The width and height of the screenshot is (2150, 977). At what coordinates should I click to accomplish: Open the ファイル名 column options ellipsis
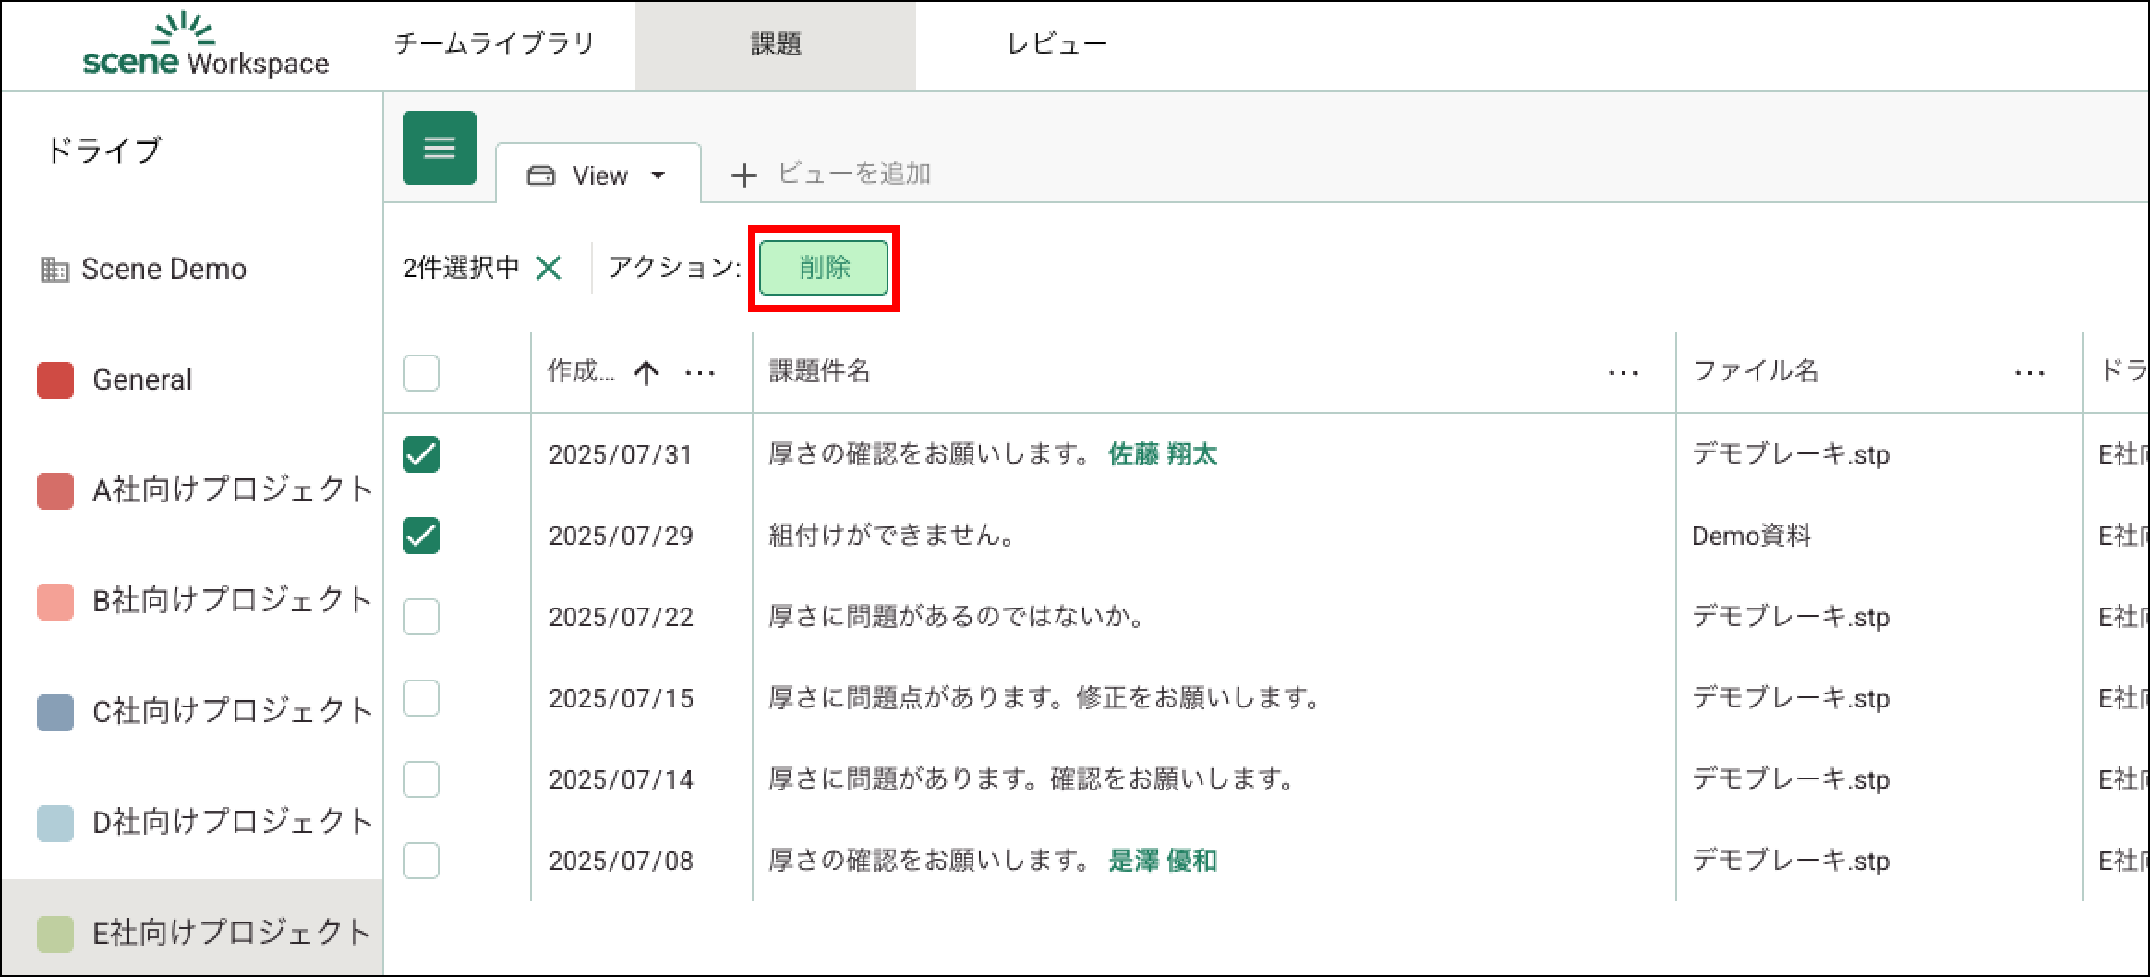point(2029,373)
